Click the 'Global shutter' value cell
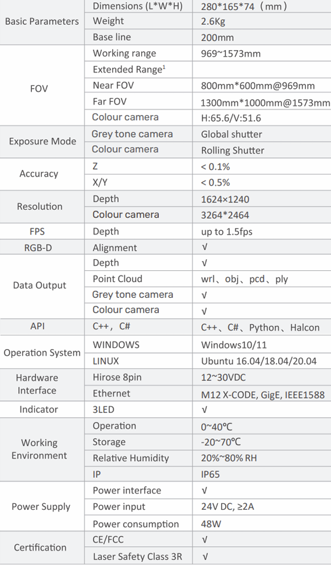 click(231, 134)
